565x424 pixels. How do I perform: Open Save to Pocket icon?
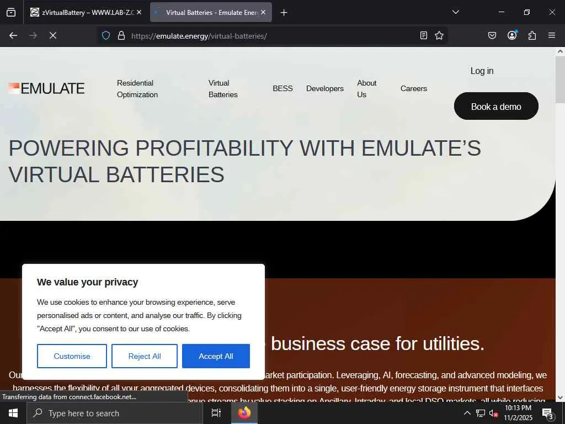pos(492,35)
